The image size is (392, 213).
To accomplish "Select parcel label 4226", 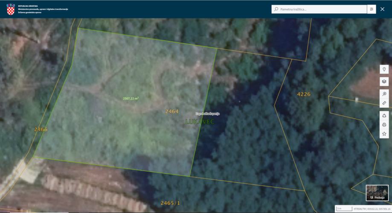I will (304, 94).
